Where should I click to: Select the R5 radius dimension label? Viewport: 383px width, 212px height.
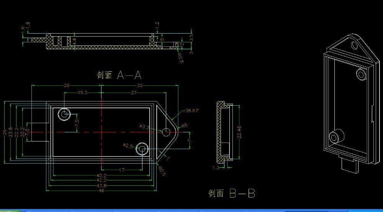tap(184, 125)
